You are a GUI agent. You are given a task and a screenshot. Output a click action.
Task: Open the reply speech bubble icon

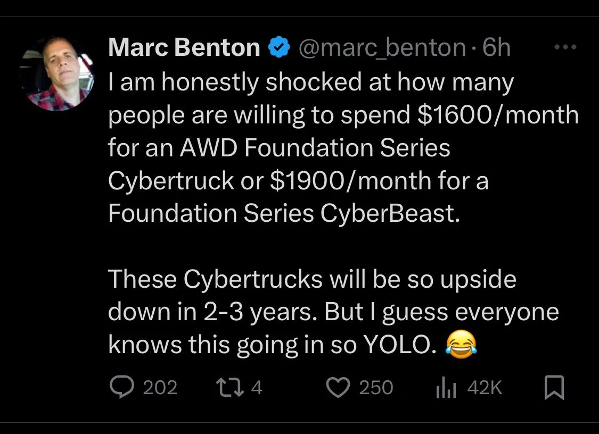coord(121,387)
